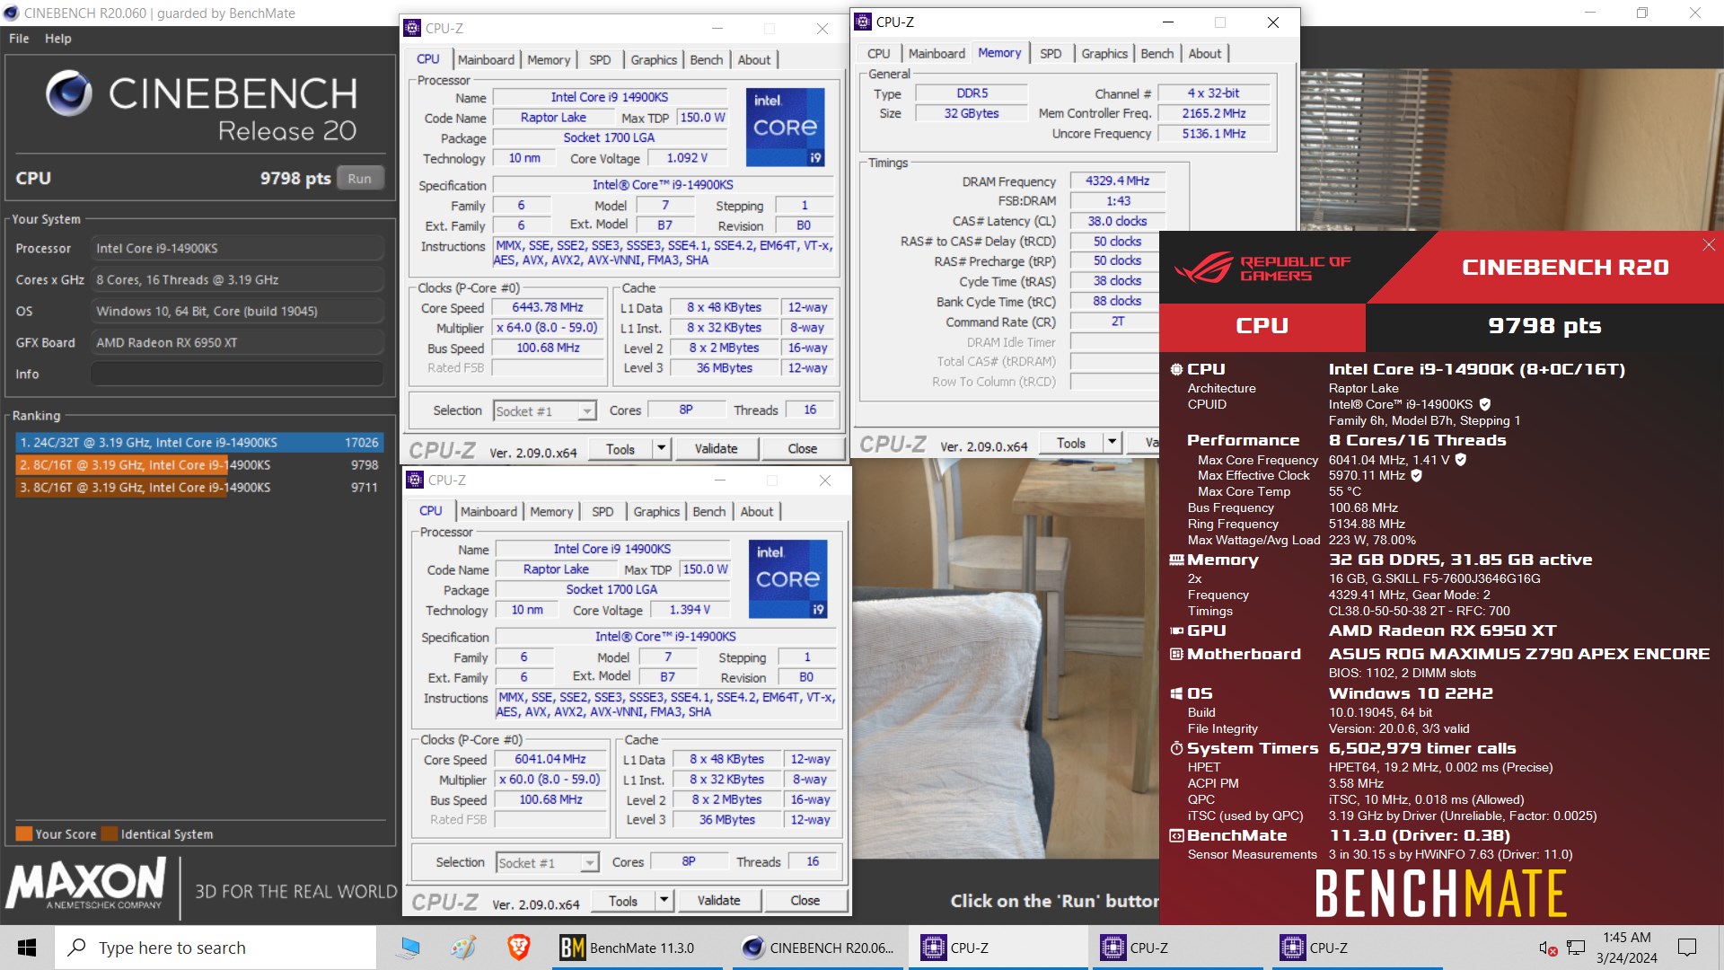The width and height of the screenshot is (1724, 970).
Task: Expand the Tools arrow in bottom CPU-Z
Action: point(664,900)
